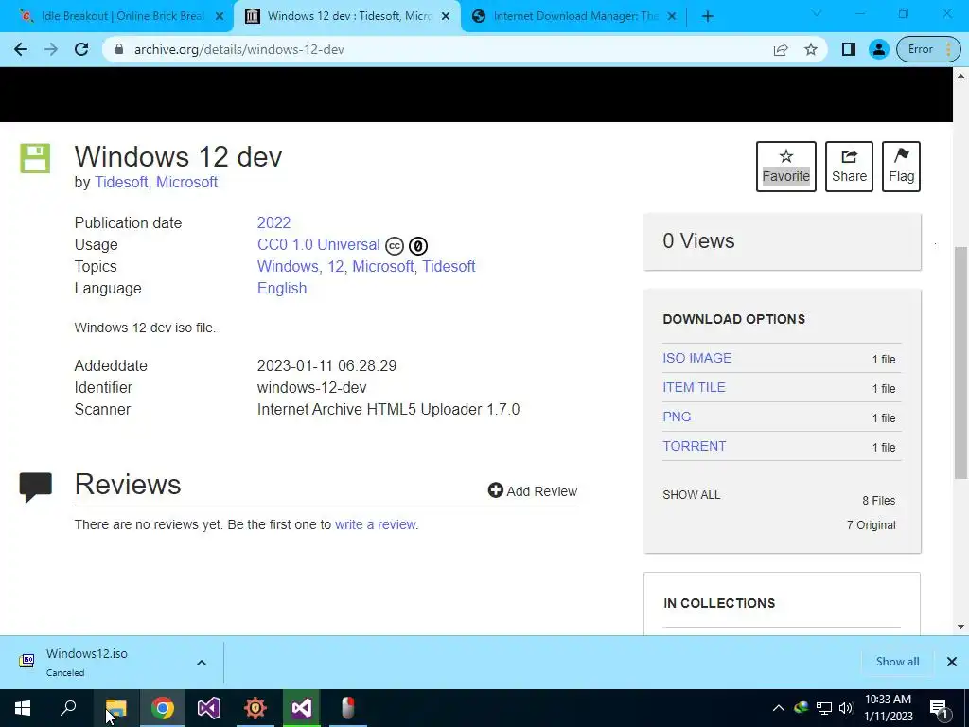
Task: Close the downloads bar
Action: [952, 662]
